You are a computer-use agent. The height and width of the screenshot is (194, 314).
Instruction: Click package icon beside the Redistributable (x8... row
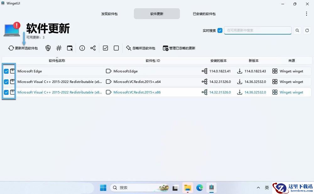pyautogui.click(x=13, y=92)
